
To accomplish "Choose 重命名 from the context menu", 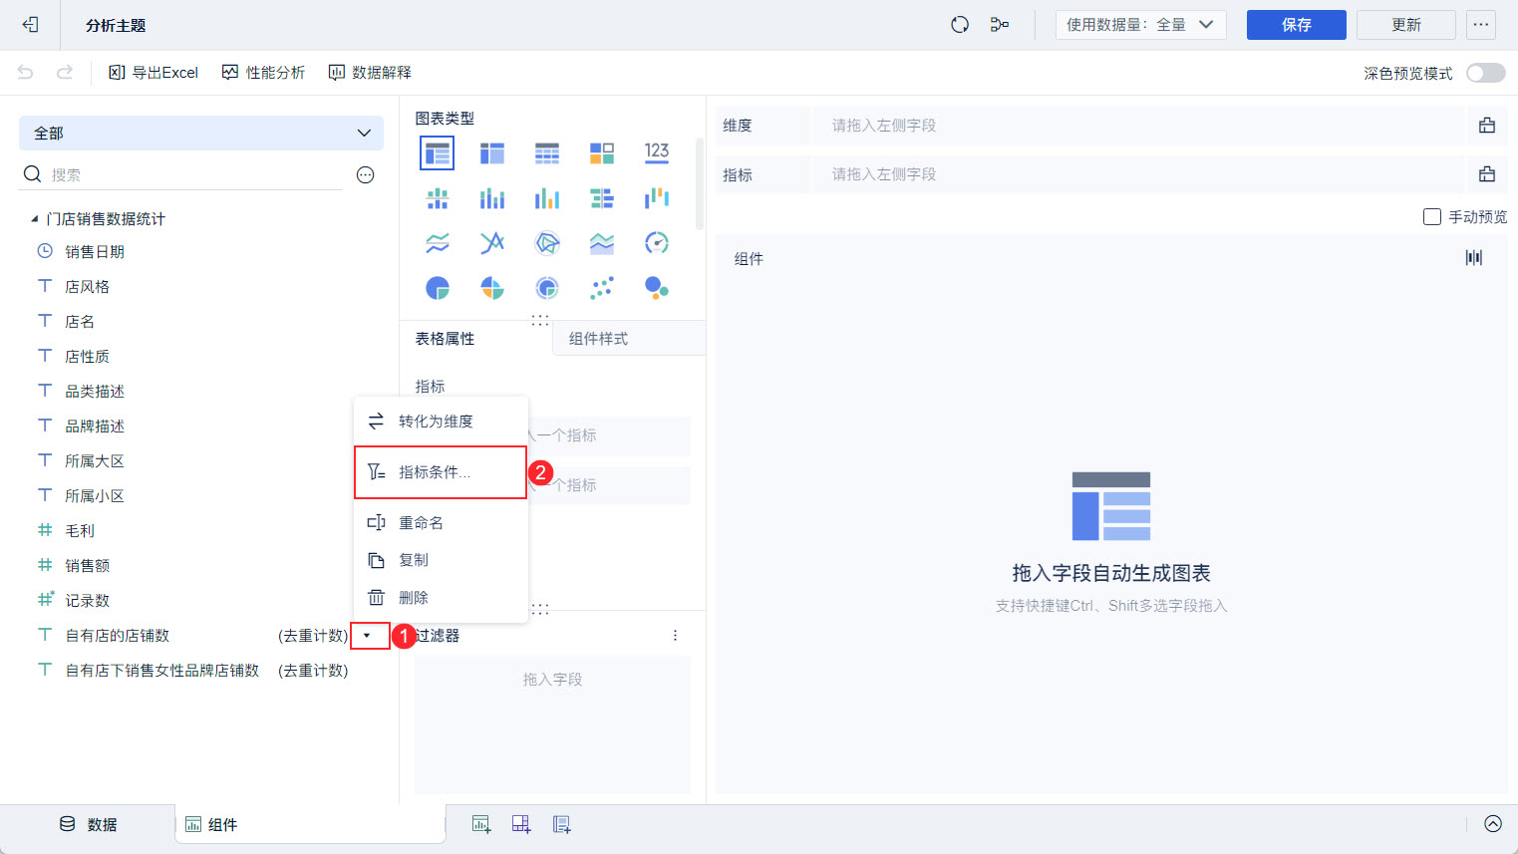I will [441, 523].
